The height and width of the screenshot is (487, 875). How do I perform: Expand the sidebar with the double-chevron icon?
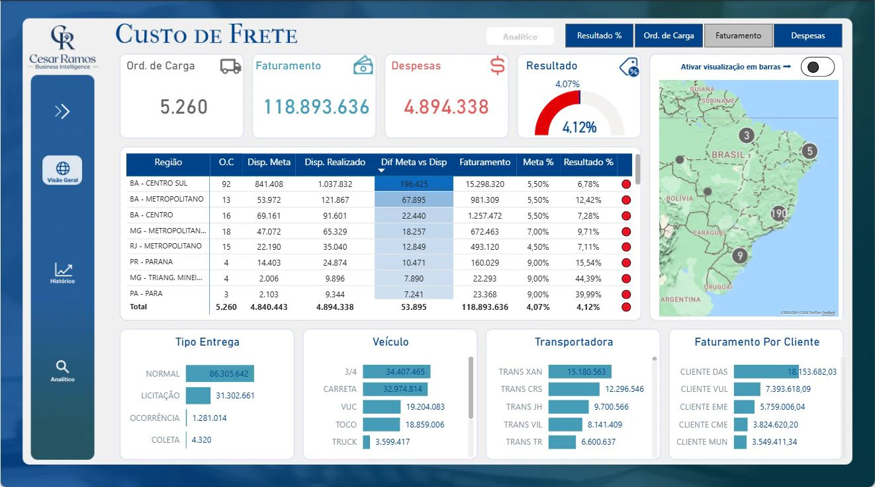pos(62,112)
